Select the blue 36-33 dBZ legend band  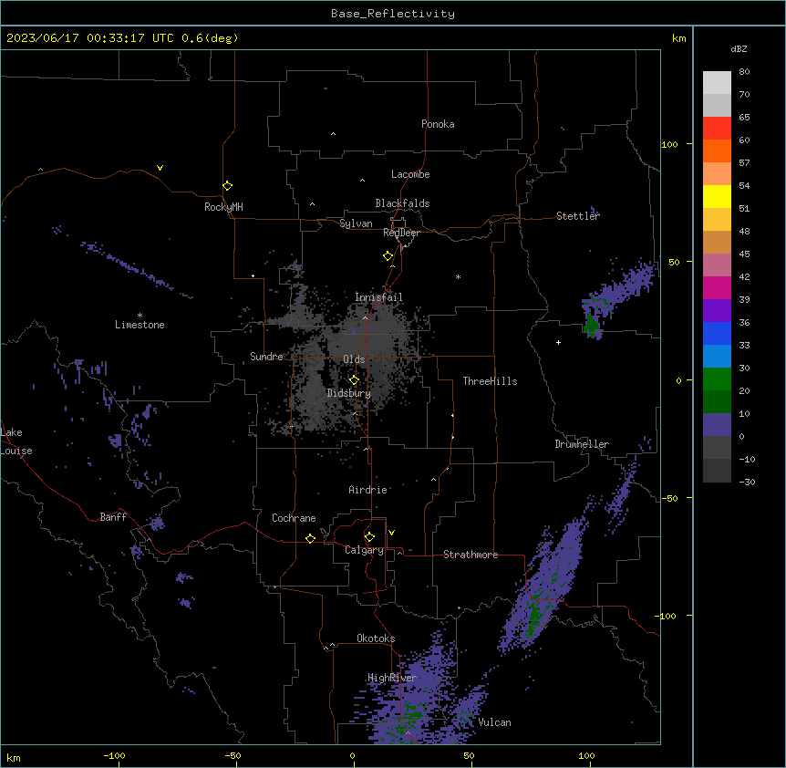[717, 333]
